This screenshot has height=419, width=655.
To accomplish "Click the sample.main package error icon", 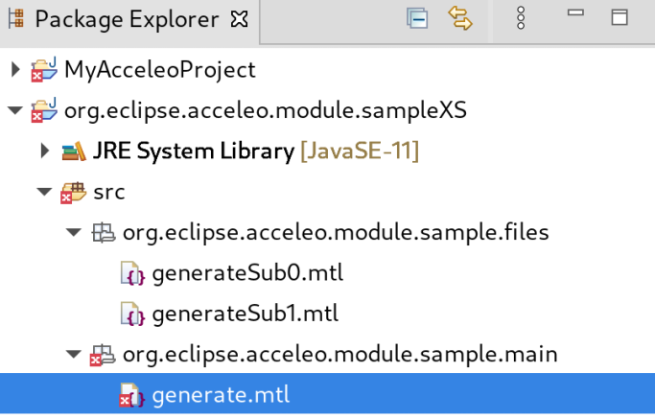I will click(103, 355).
